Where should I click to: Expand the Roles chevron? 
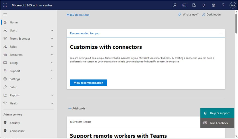[x=52, y=47]
